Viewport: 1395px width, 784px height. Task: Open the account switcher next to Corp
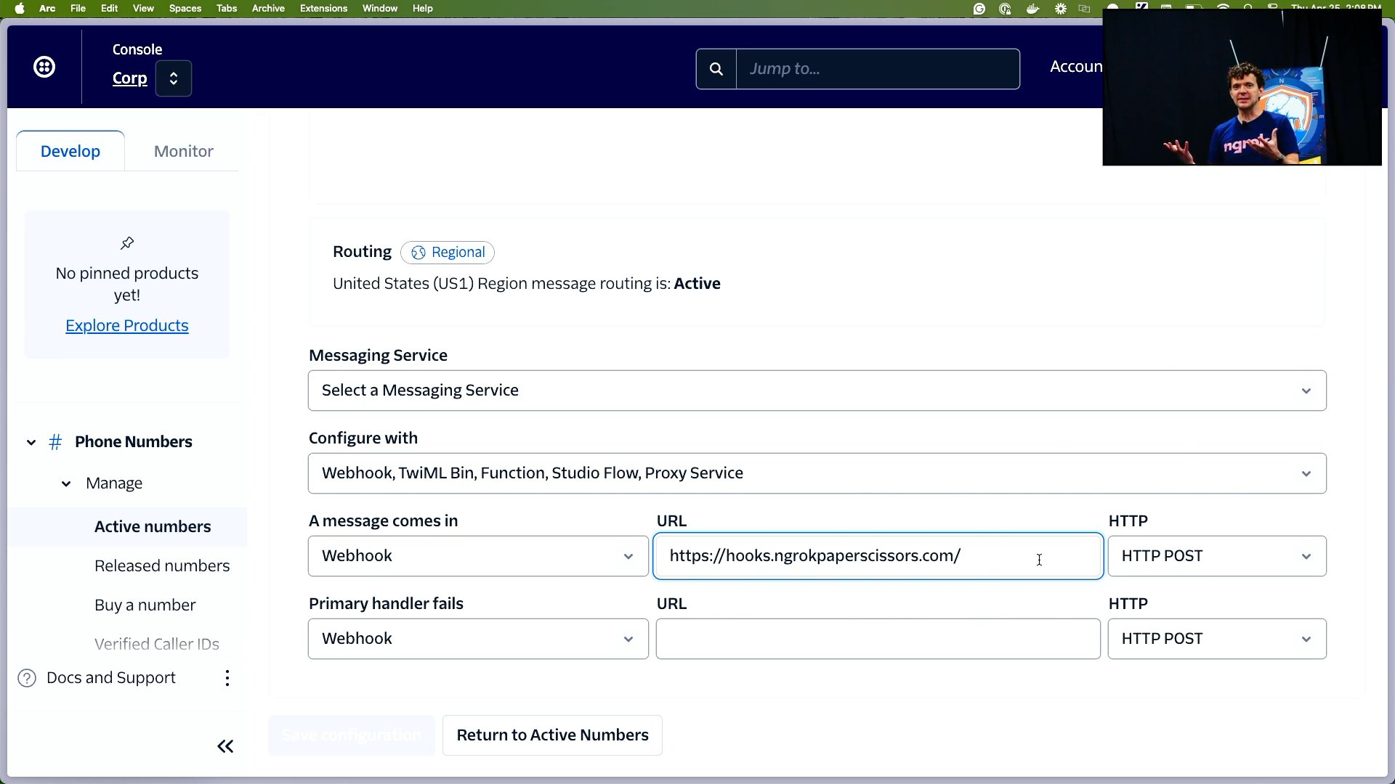pyautogui.click(x=174, y=78)
